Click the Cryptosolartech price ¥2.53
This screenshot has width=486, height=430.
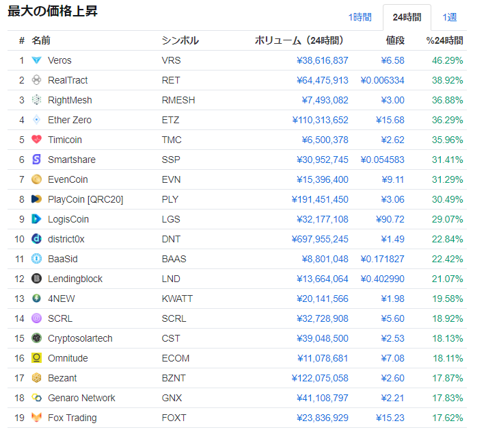(x=392, y=338)
